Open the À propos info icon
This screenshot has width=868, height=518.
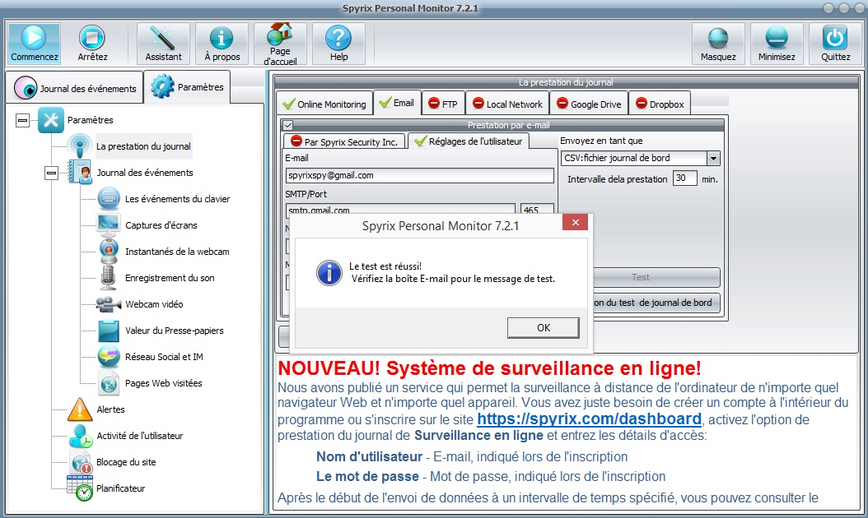[222, 38]
